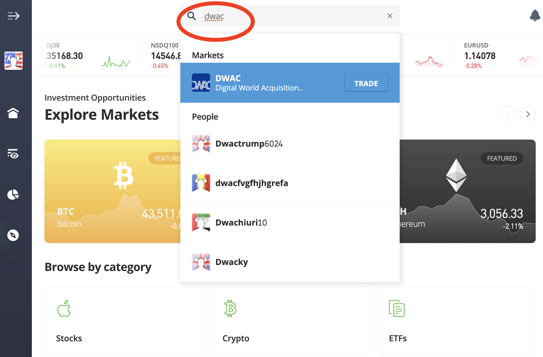Open the ETFs category card
Viewport: 543px width, 357px height.
pyautogui.click(x=456, y=321)
